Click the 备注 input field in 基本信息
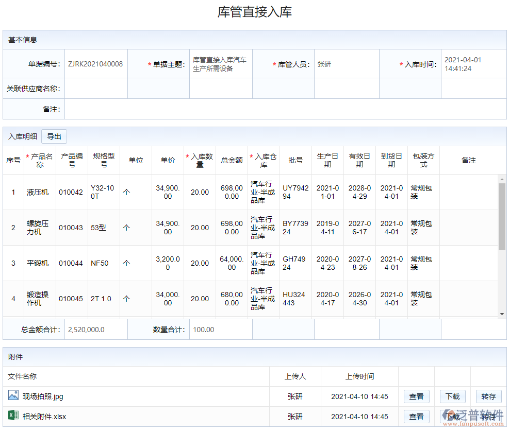Image resolution: width=509 pixels, height=432 pixels. (285, 109)
